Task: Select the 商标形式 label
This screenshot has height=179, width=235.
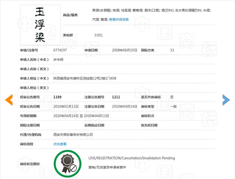Action: tap(148, 116)
